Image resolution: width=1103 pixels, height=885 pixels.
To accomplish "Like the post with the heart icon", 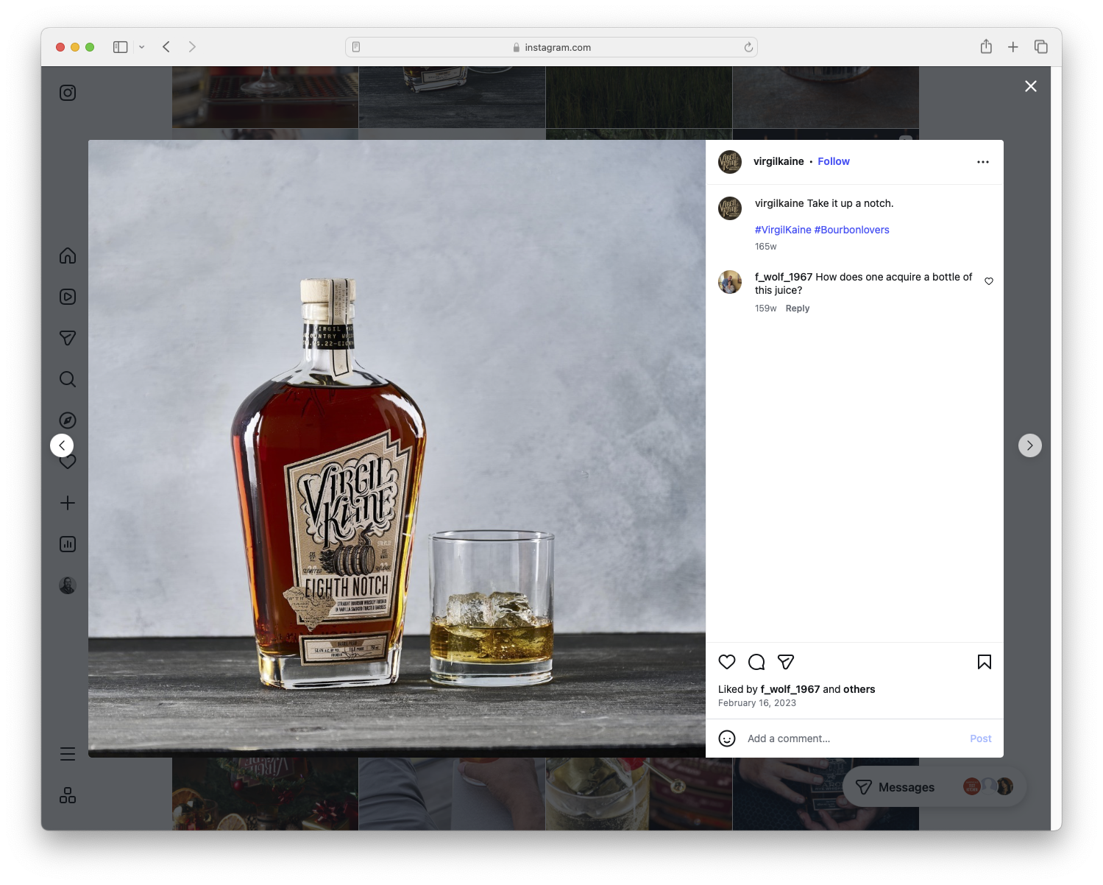I will tap(727, 662).
